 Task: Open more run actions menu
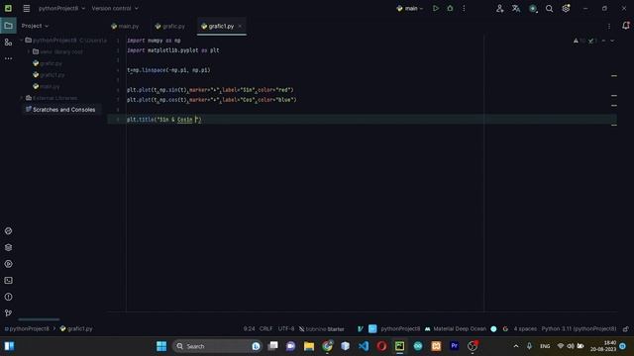[464, 8]
